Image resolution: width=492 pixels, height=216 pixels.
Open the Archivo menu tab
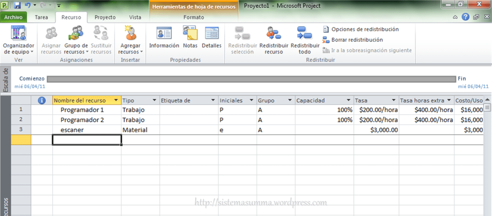pyautogui.click(x=13, y=17)
